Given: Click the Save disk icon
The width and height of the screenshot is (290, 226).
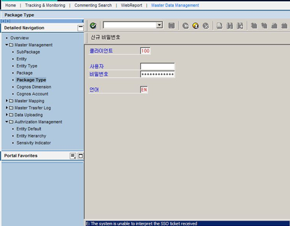Looking at the screenshot, I should pos(171,26).
